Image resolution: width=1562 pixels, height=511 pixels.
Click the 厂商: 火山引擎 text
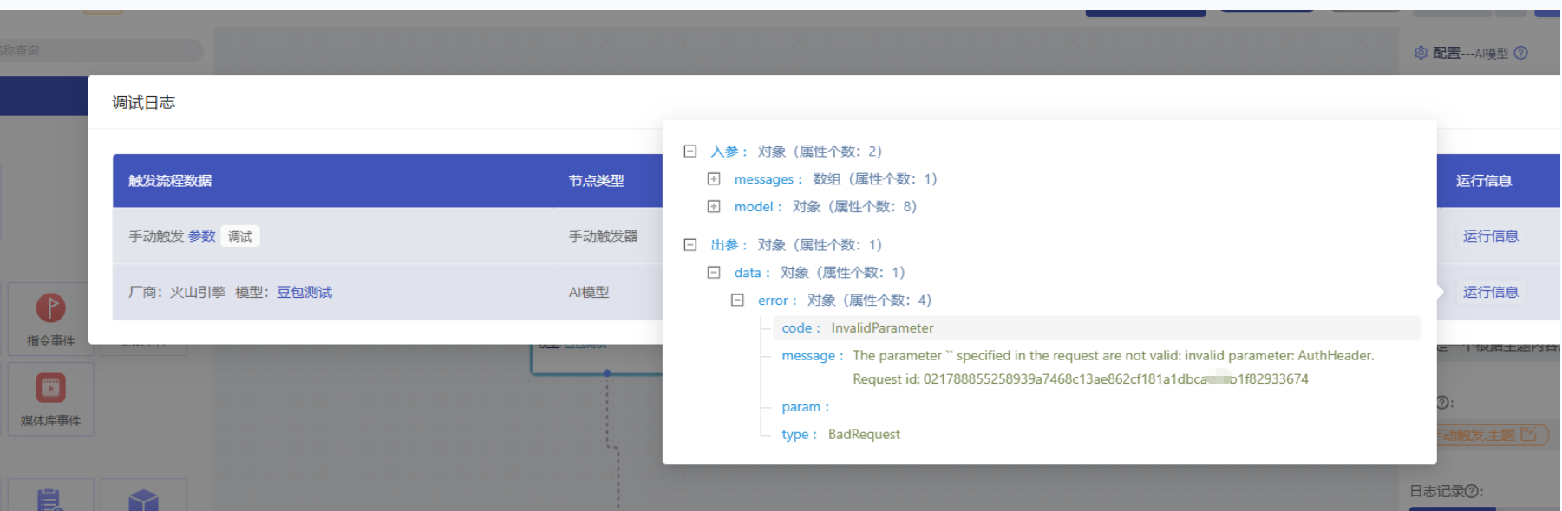[x=177, y=293]
